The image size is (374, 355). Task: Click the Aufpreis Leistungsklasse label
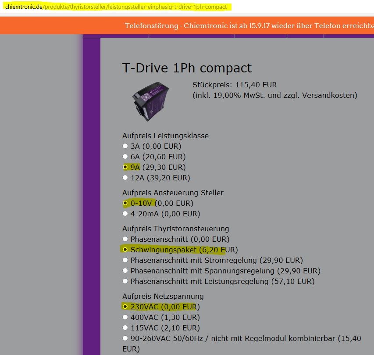click(x=165, y=136)
